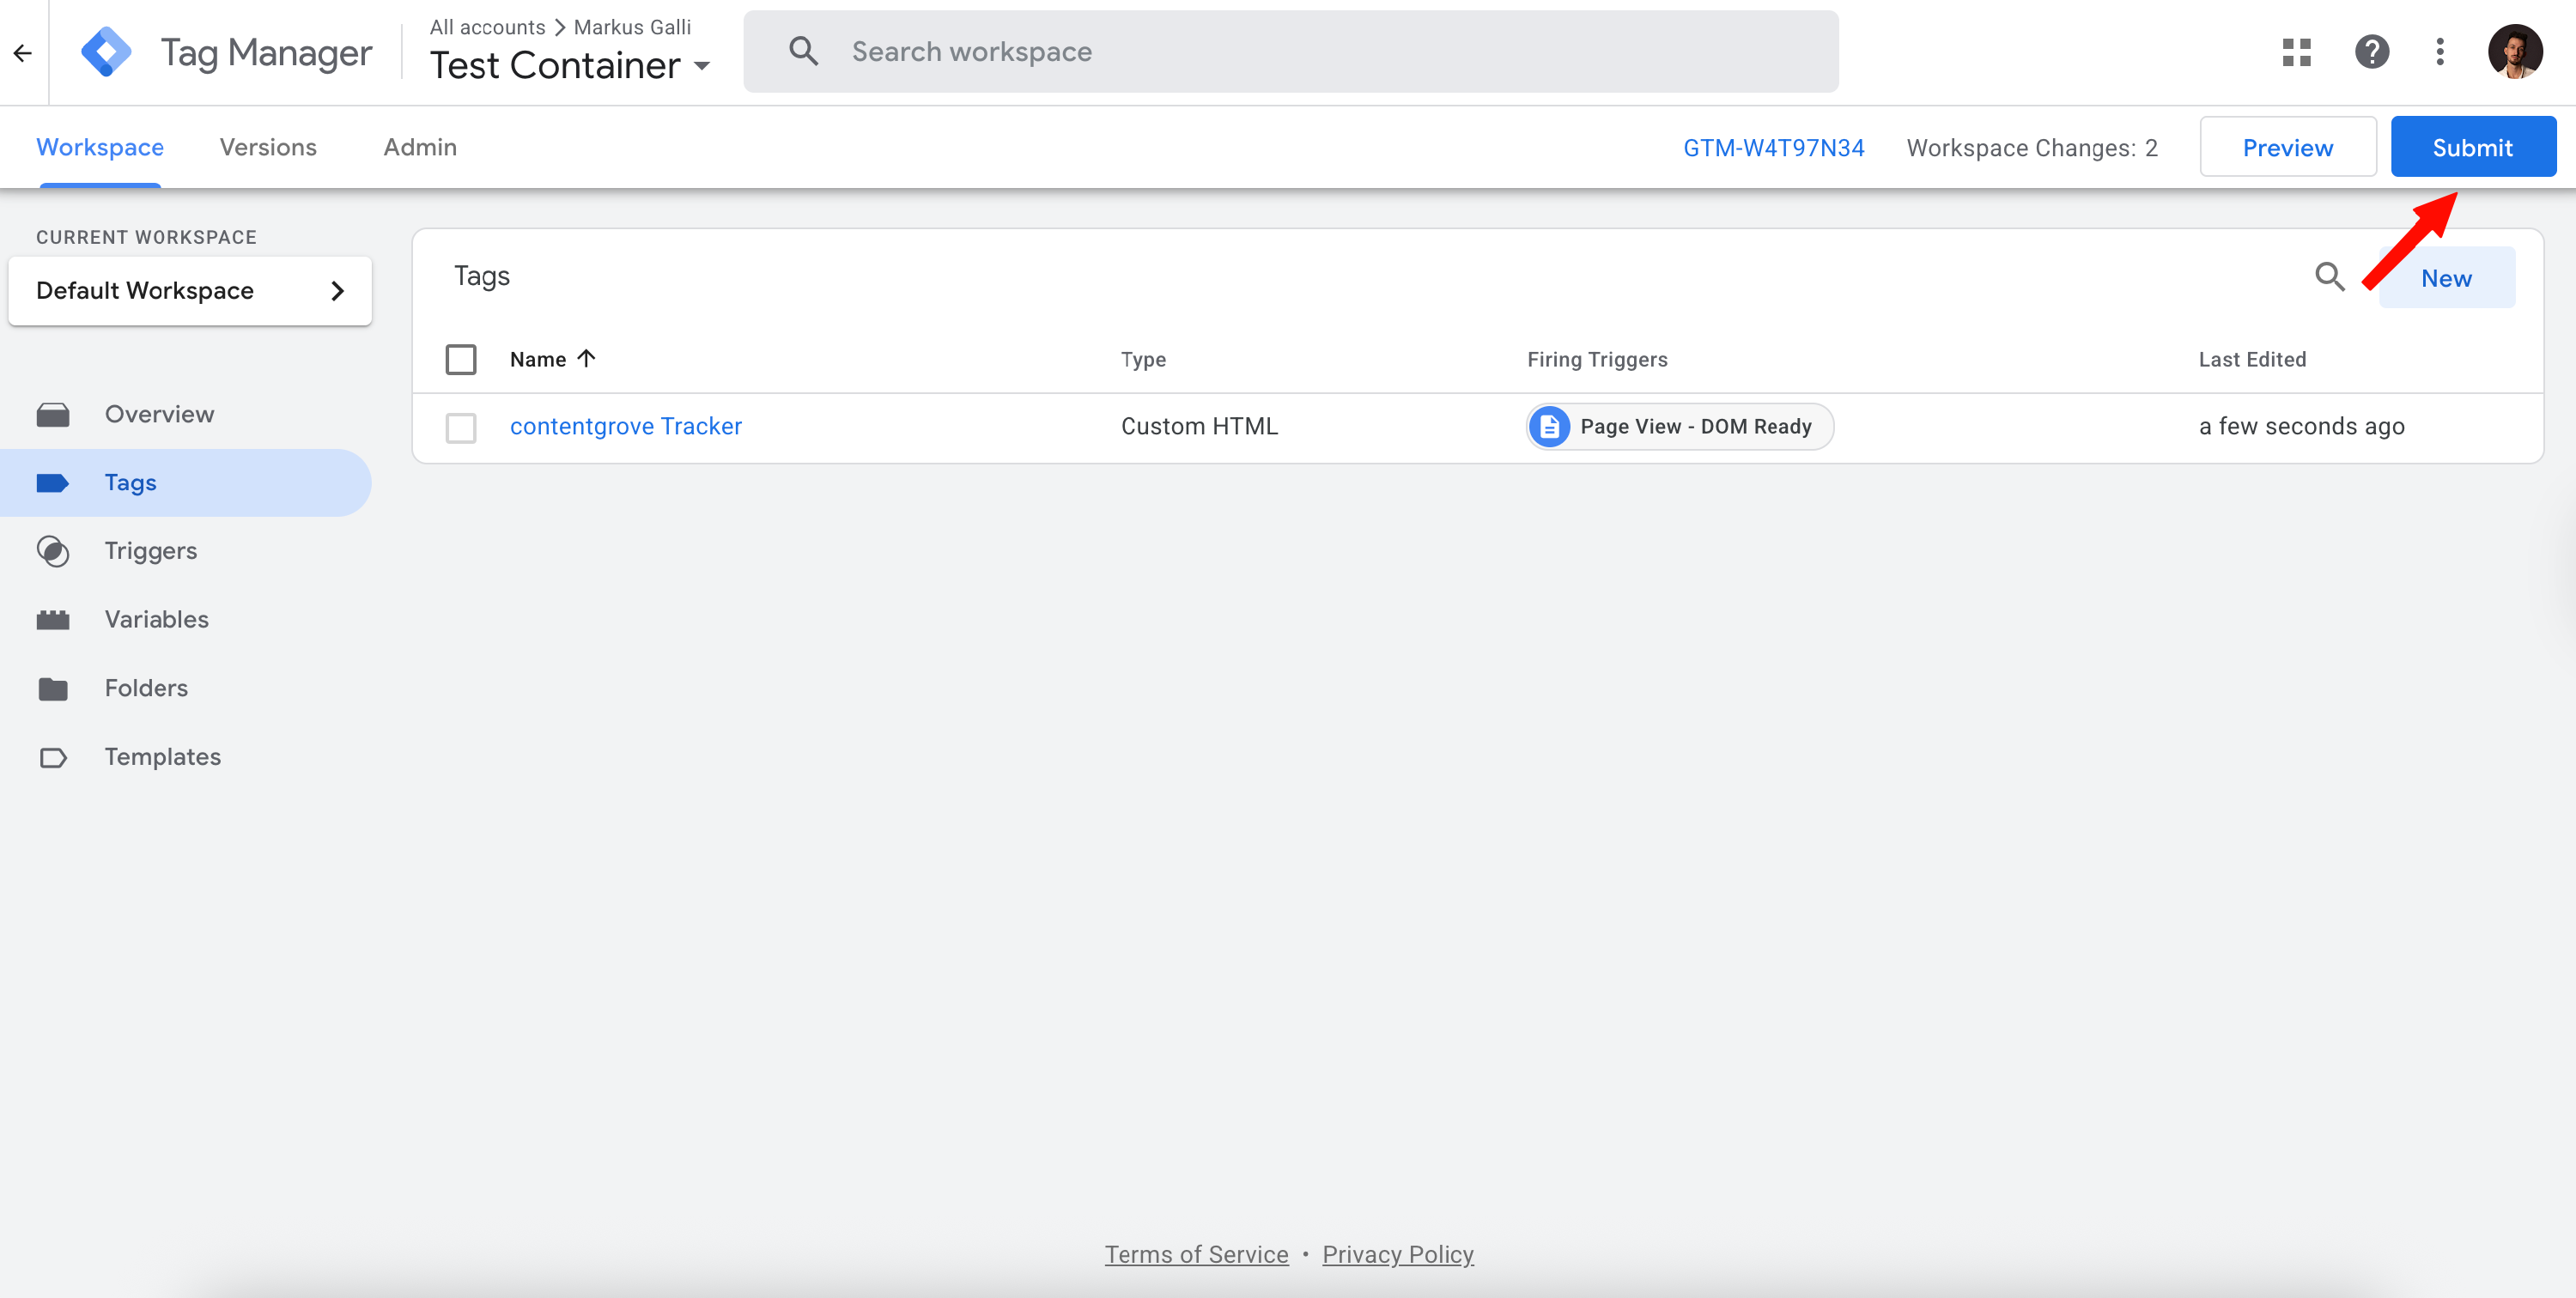Open the contentgrove Tracker tag link
Screen dimensions: 2576x1298
coord(625,426)
